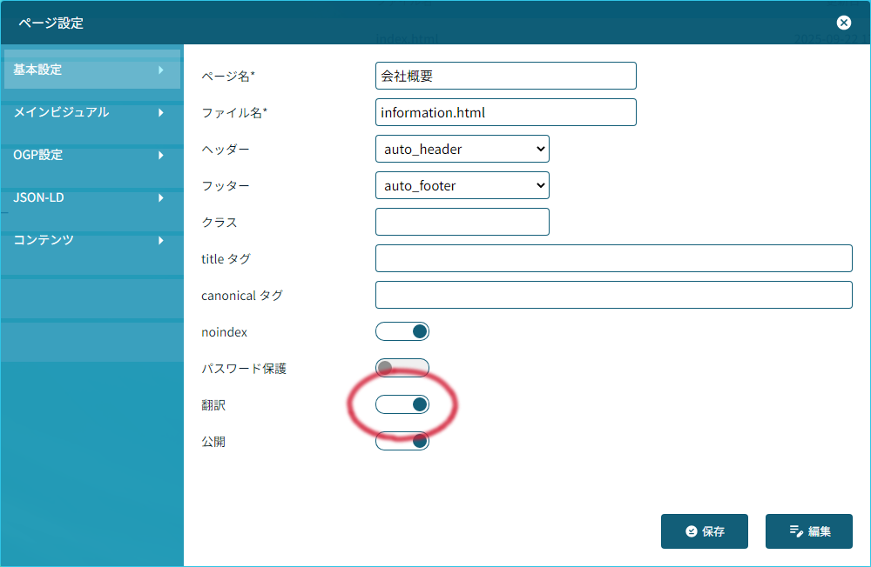
Task: Open the メインビジュアル section
Action: [92, 112]
